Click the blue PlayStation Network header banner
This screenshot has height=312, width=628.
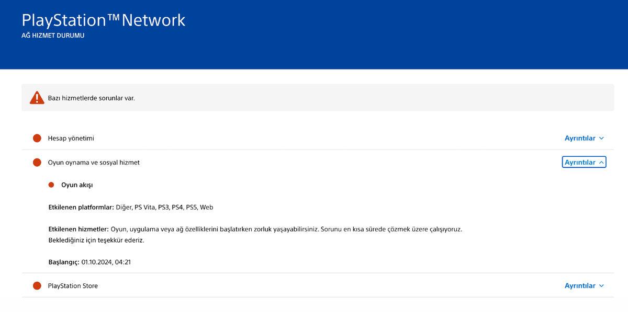point(314,34)
